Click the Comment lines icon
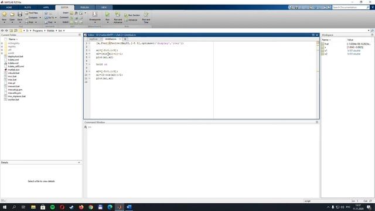Image resolution: width=375 pixels, height=211 pixels. point(71,18)
